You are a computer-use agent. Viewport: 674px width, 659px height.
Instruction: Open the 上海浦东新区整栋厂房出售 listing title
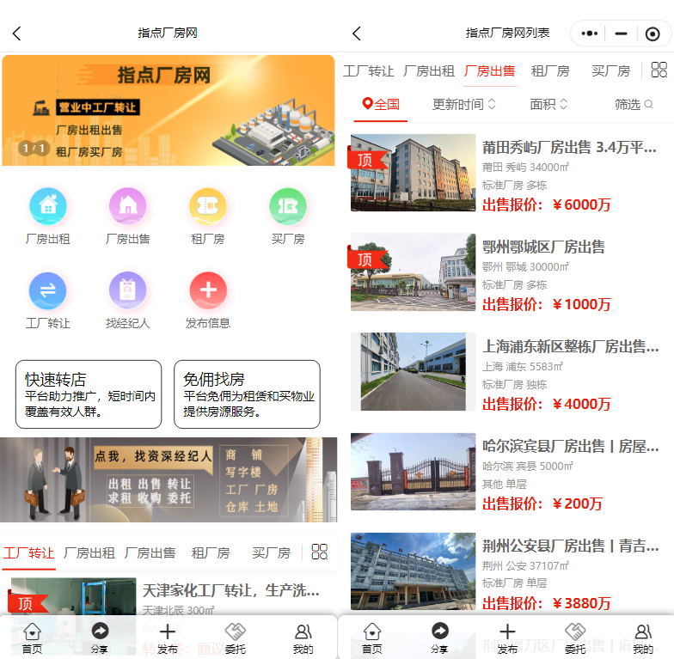[571, 346]
